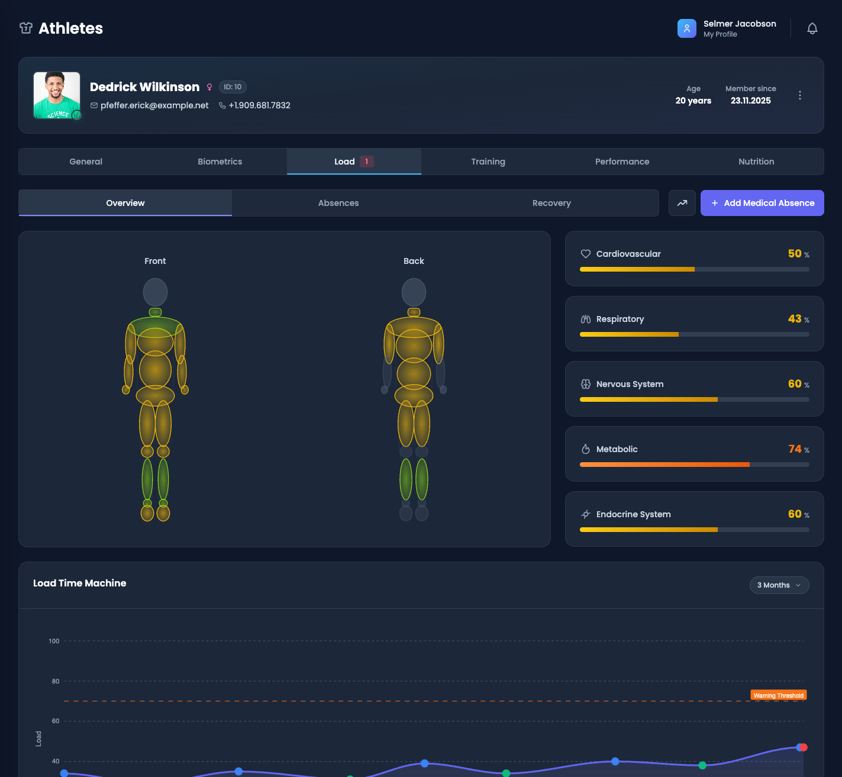The height and width of the screenshot is (777, 842).
Task: Open the notifications bell
Action: [x=812, y=28]
